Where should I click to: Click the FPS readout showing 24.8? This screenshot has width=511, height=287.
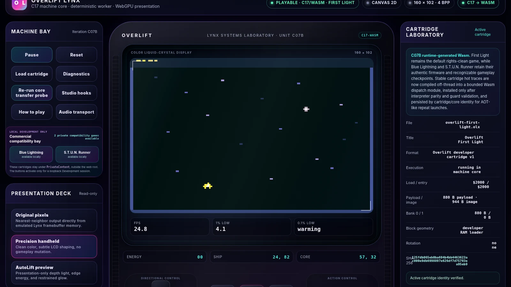[170, 227]
